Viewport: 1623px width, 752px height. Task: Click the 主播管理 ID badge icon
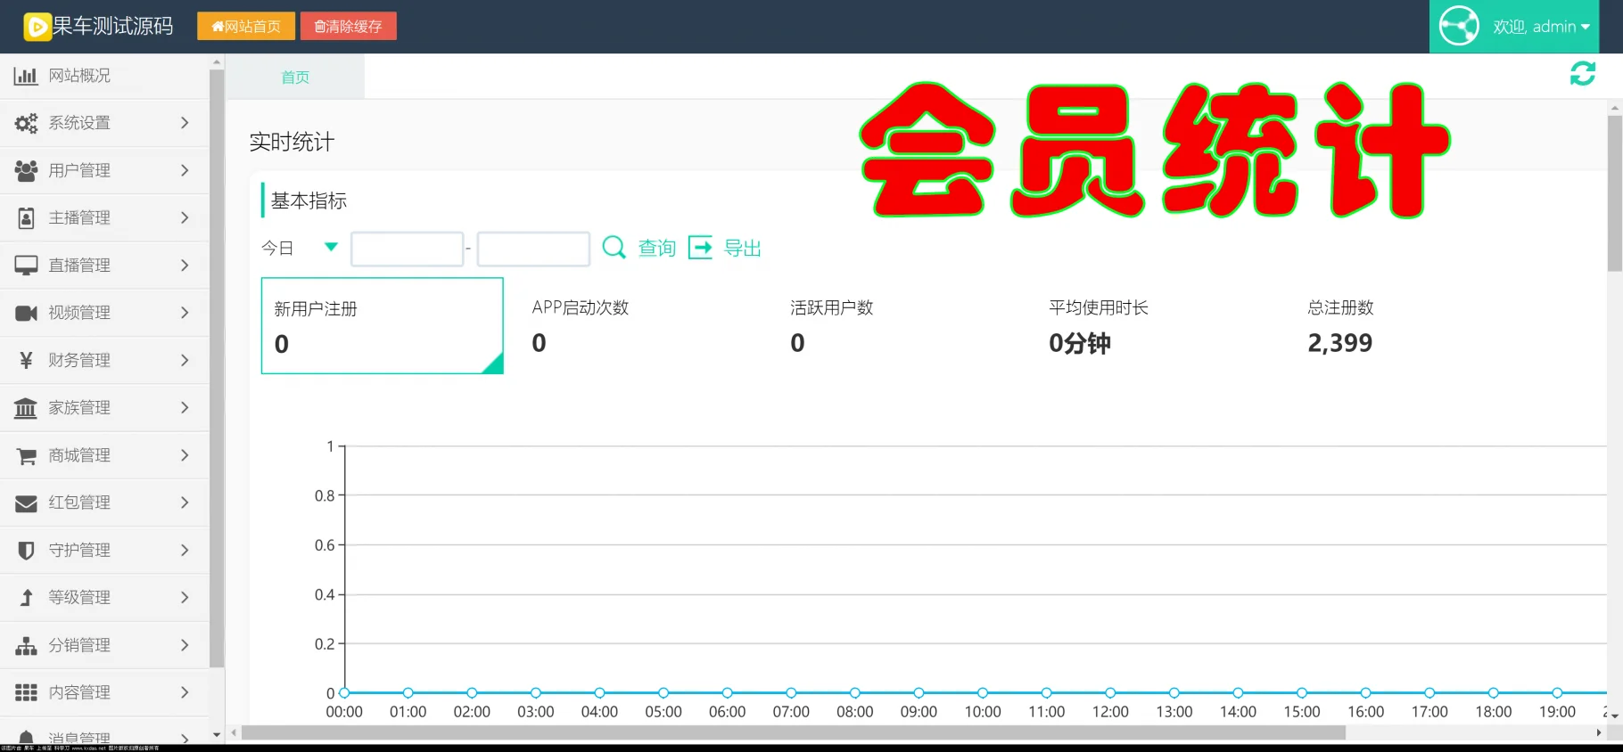tap(26, 217)
